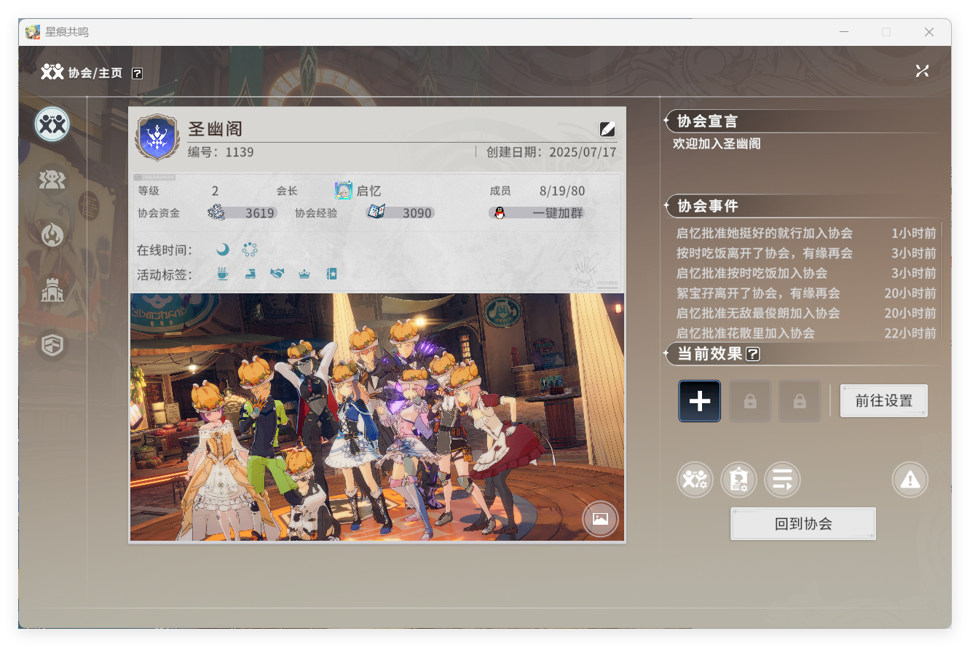
Task: Open the guild members sidebar icon
Action: coord(52,180)
